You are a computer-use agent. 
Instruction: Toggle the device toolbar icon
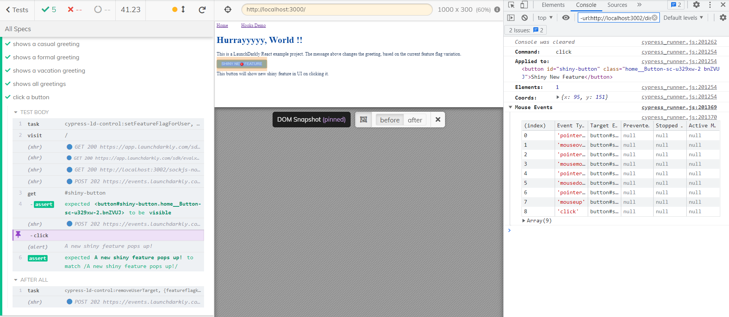click(524, 5)
